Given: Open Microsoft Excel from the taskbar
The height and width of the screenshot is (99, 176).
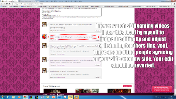Looking at the screenshot, I should [48, 97].
